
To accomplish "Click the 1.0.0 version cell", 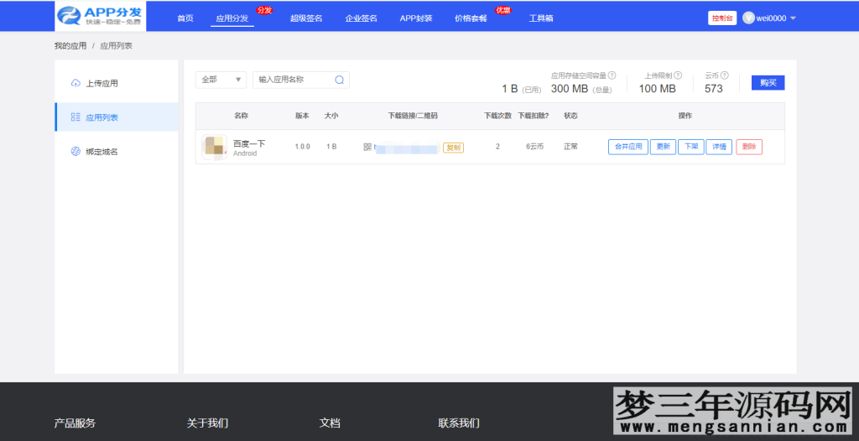I will click(302, 147).
